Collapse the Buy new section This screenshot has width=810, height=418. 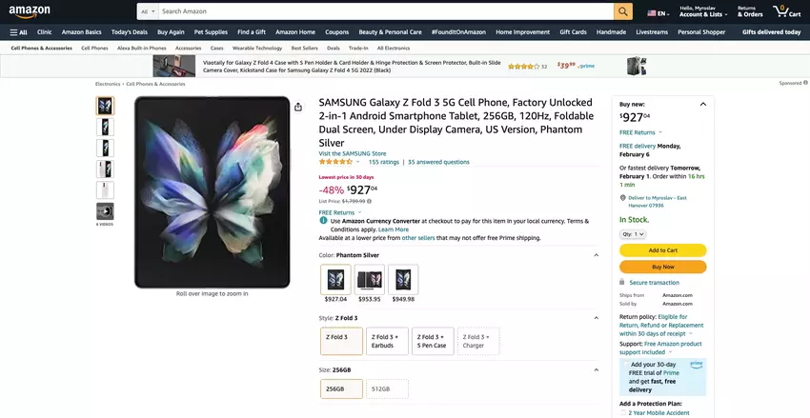pos(703,103)
